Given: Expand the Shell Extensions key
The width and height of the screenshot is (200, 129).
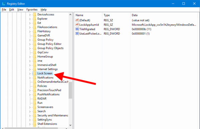Looking at the screenshot, I should tap(30, 124).
